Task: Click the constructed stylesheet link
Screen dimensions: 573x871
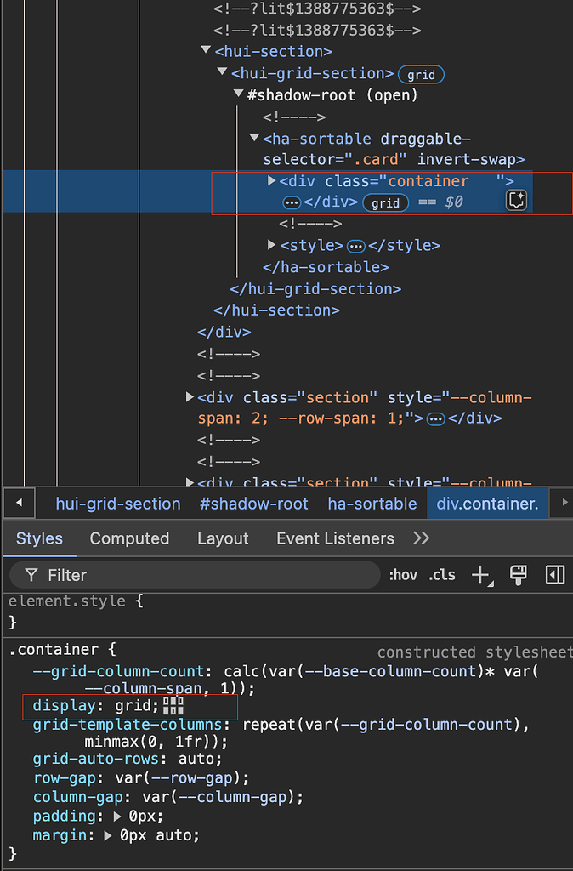Action: (x=473, y=652)
